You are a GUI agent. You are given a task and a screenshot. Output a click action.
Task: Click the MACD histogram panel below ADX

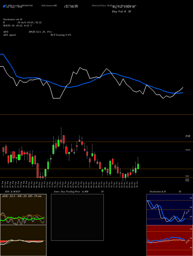tap(23, 240)
